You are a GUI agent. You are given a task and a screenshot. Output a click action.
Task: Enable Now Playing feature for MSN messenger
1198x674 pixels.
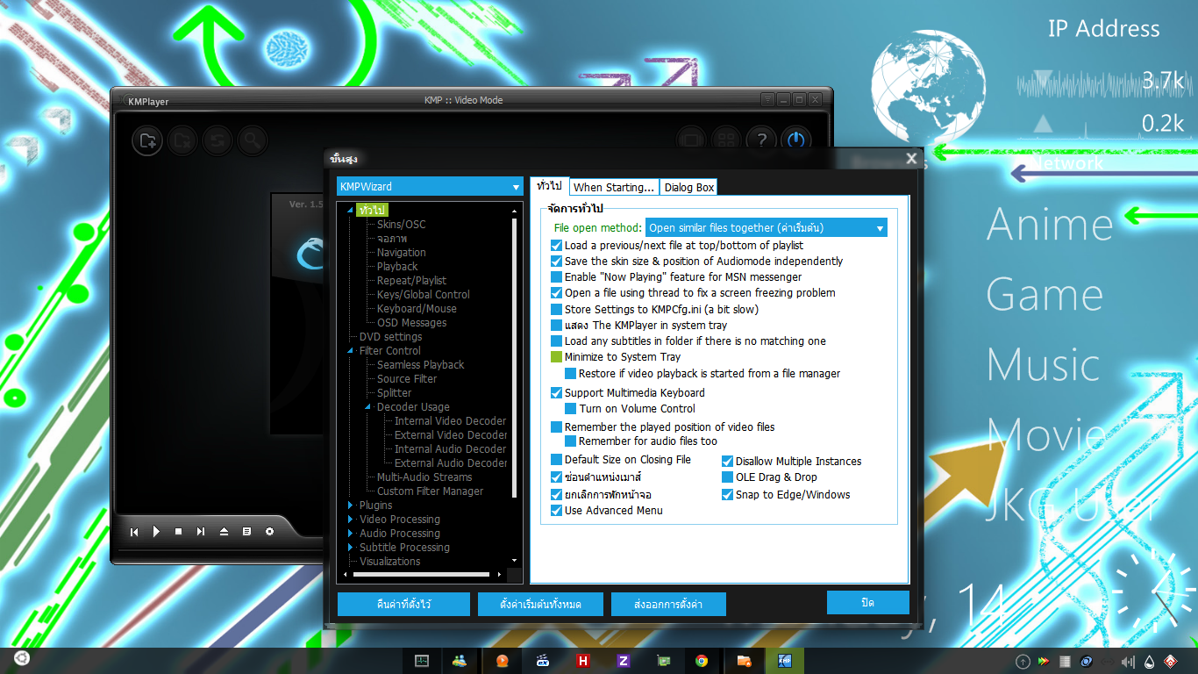[557, 277]
